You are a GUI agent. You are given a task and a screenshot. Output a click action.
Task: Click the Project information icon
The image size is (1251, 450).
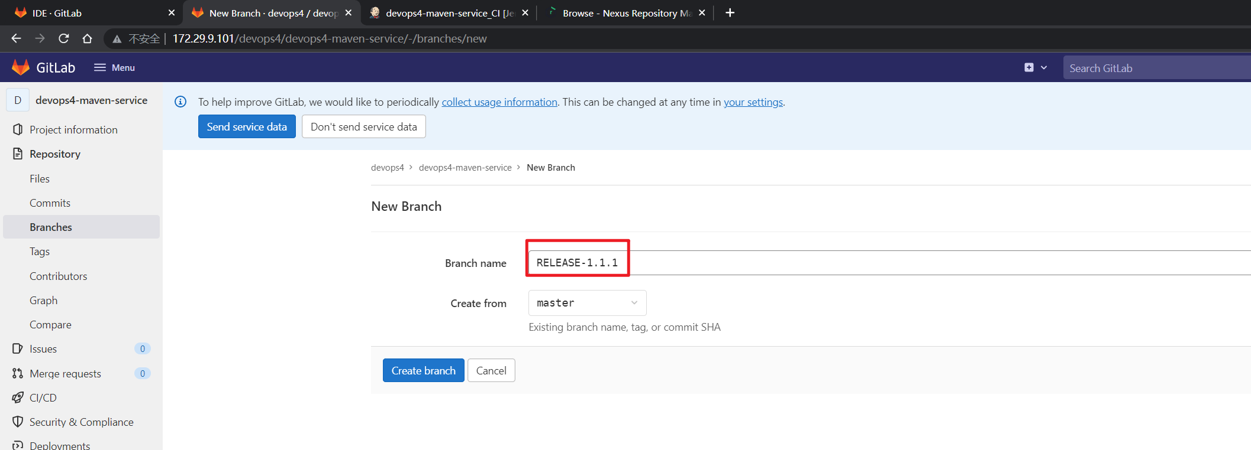coord(18,129)
